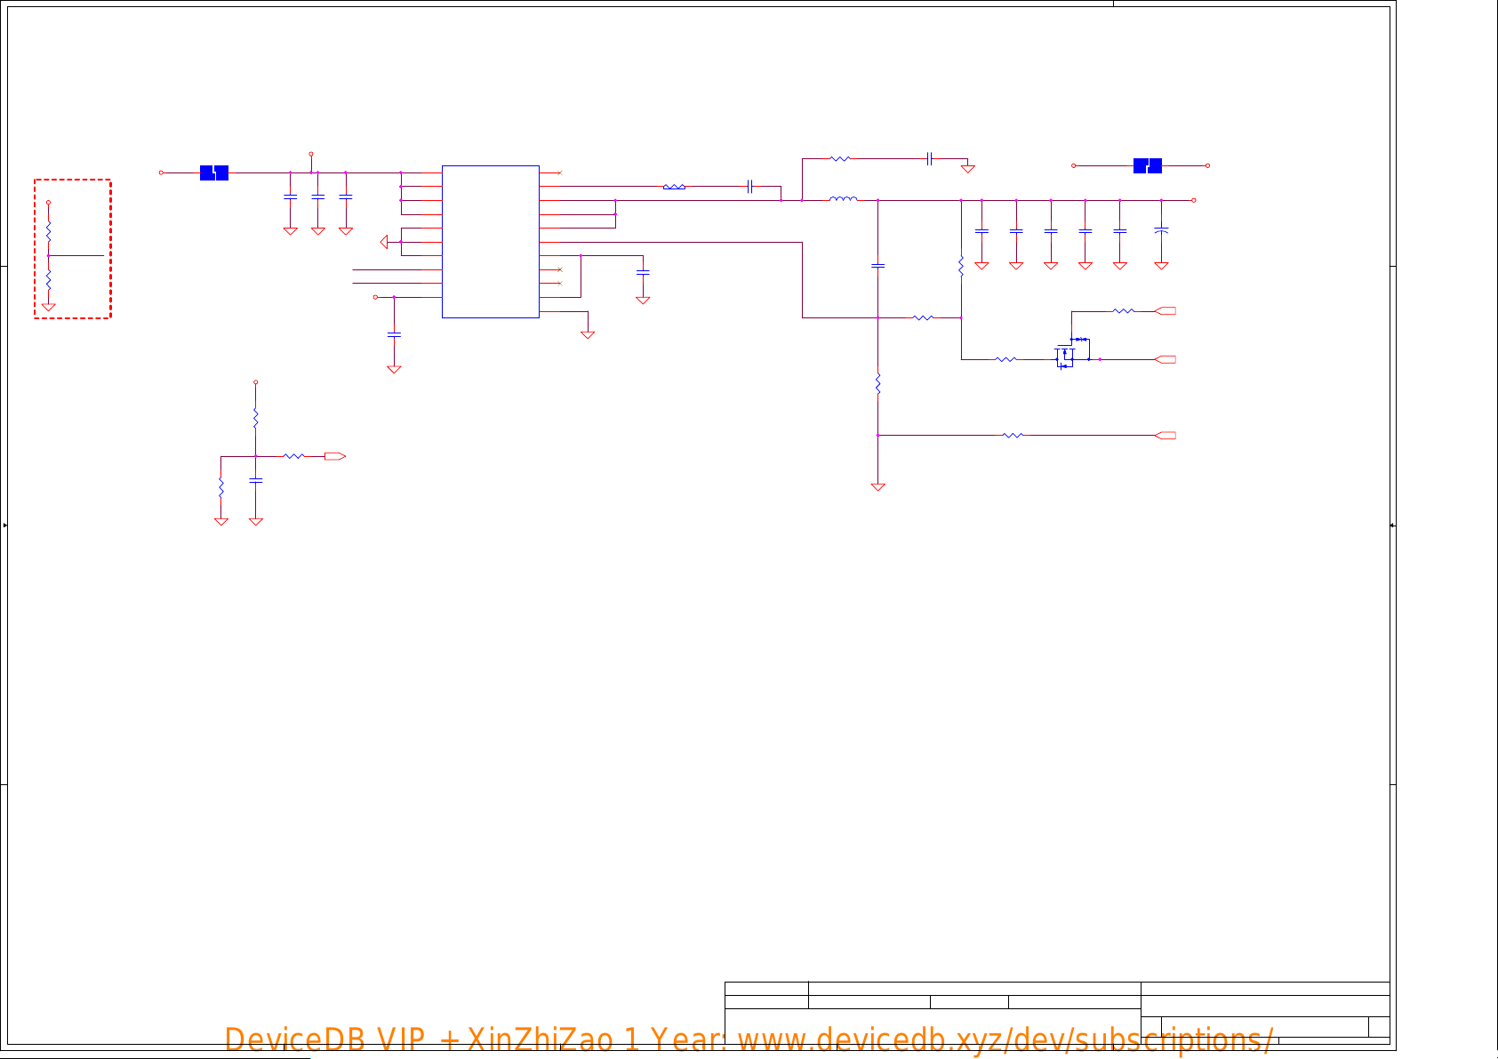Click the no-connect X at the IC's top-right pin
Viewport: 1498px width, 1059px height.
point(559,172)
